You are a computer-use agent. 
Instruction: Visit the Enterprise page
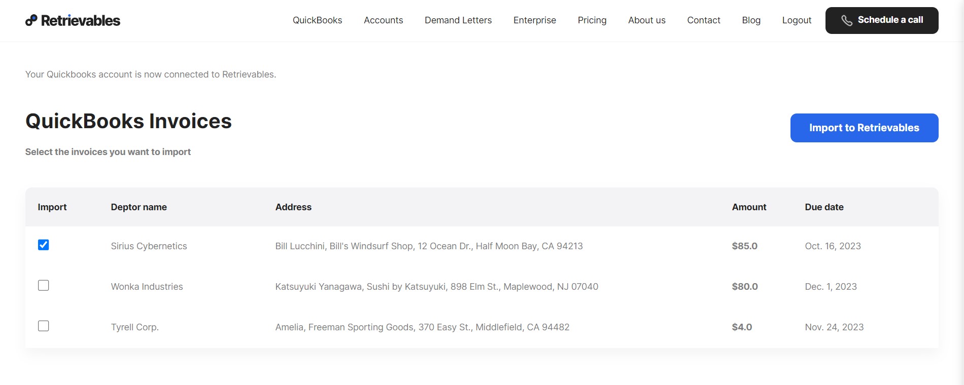[x=535, y=20]
